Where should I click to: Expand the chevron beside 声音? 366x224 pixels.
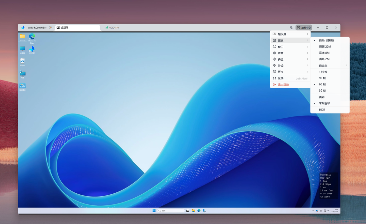(308, 53)
